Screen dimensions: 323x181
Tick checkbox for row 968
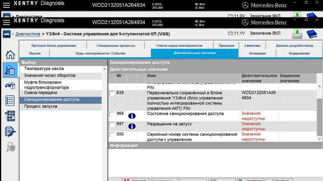coord(112,114)
